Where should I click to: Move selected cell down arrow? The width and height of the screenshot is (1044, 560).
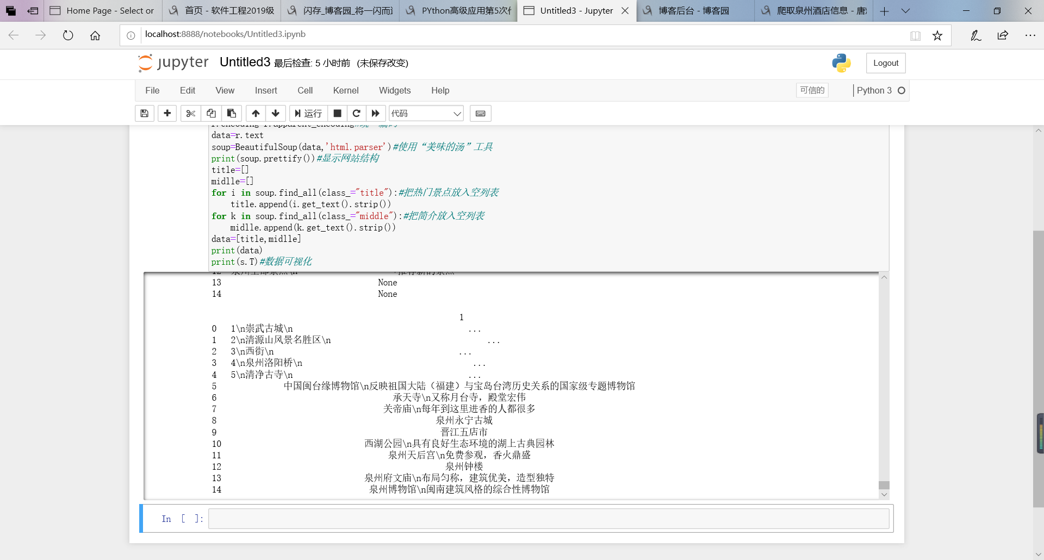(x=276, y=113)
